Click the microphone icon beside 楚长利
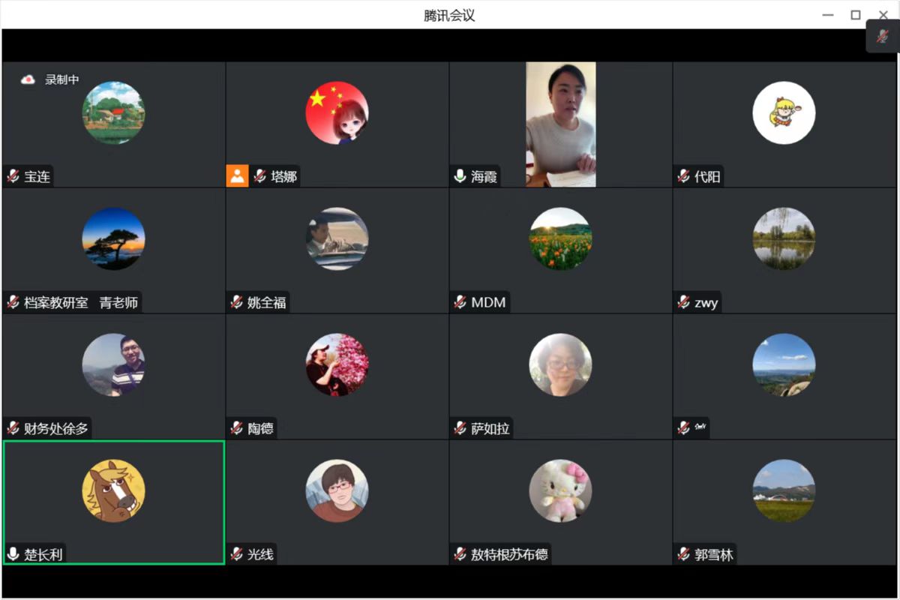Viewport: 900px width, 600px height. coord(13,555)
